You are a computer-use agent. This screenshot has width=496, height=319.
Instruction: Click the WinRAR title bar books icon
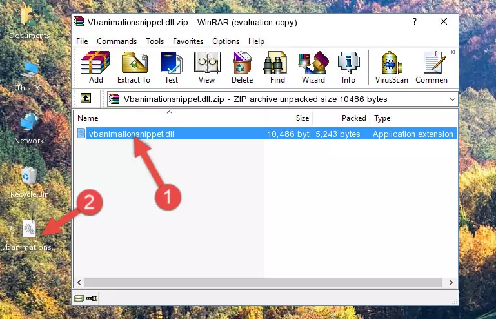[79, 21]
